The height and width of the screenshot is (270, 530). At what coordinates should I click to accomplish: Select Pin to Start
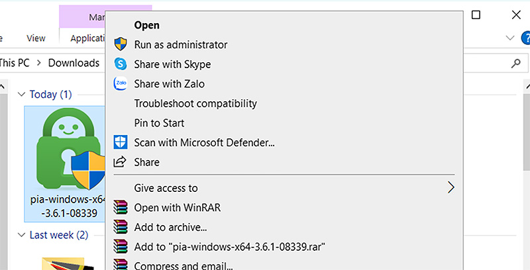[x=159, y=123]
